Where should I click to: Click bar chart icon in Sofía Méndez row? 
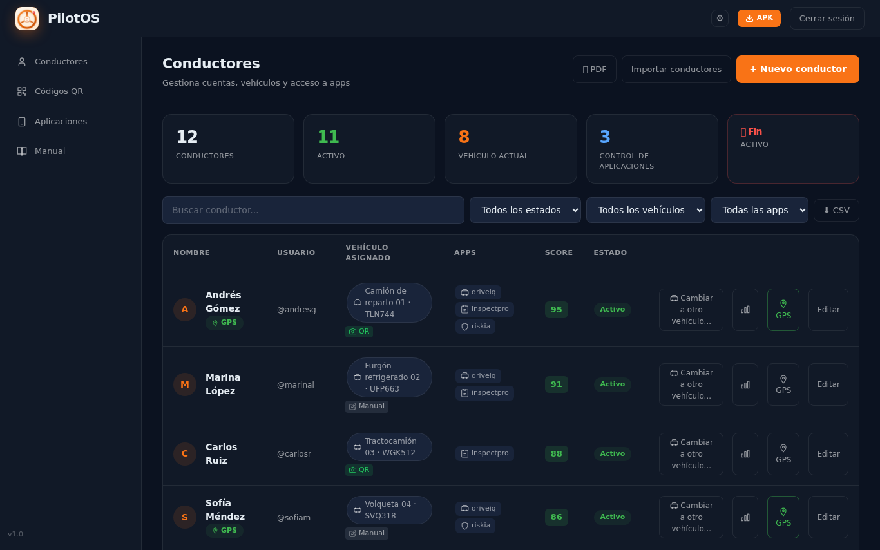(745, 517)
